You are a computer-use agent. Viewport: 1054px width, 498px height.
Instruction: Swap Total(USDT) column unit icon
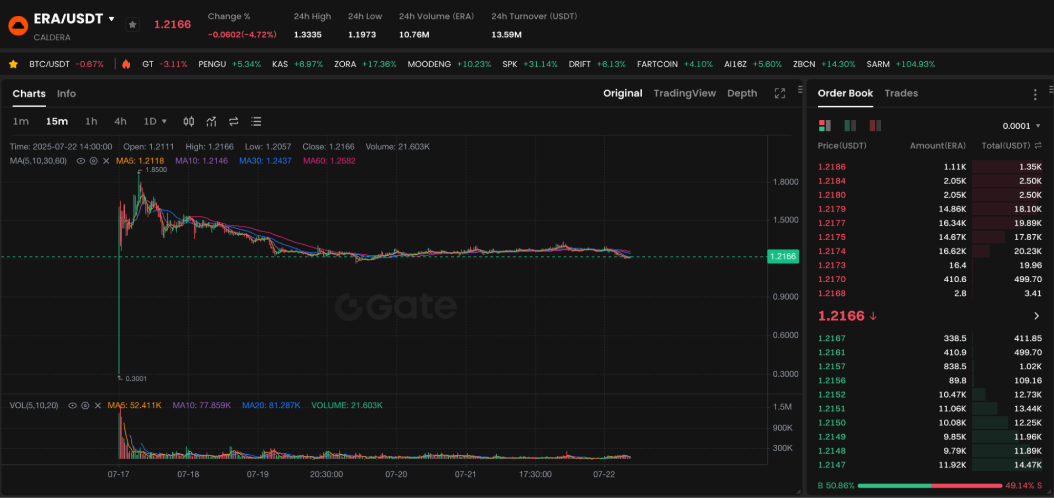point(1038,145)
